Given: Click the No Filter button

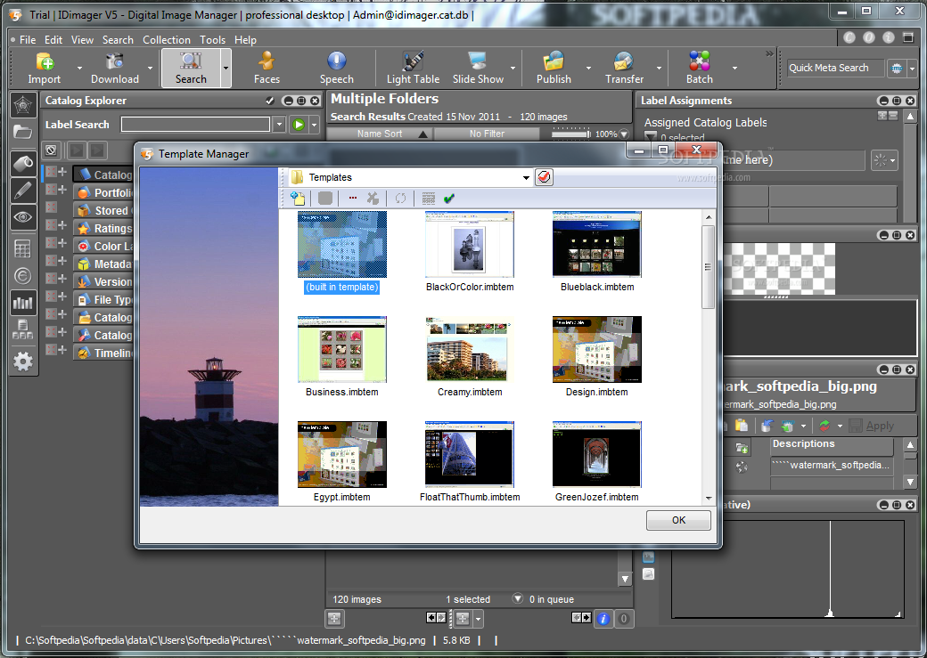Looking at the screenshot, I should (x=488, y=134).
